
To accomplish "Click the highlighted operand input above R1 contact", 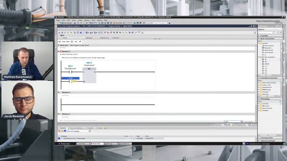I will click(x=70, y=78).
